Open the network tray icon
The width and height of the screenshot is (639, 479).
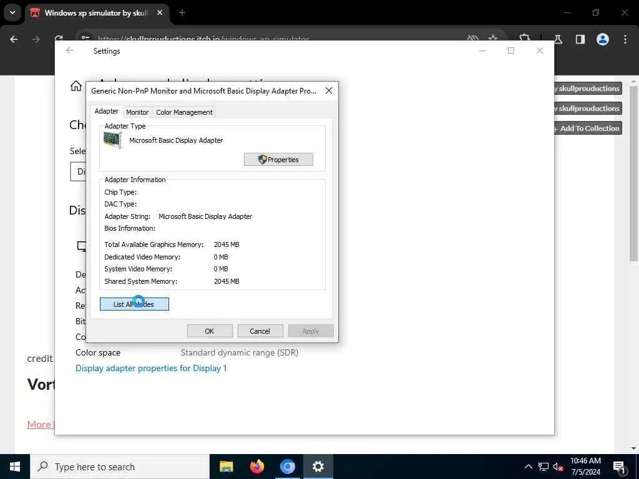[x=544, y=467]
